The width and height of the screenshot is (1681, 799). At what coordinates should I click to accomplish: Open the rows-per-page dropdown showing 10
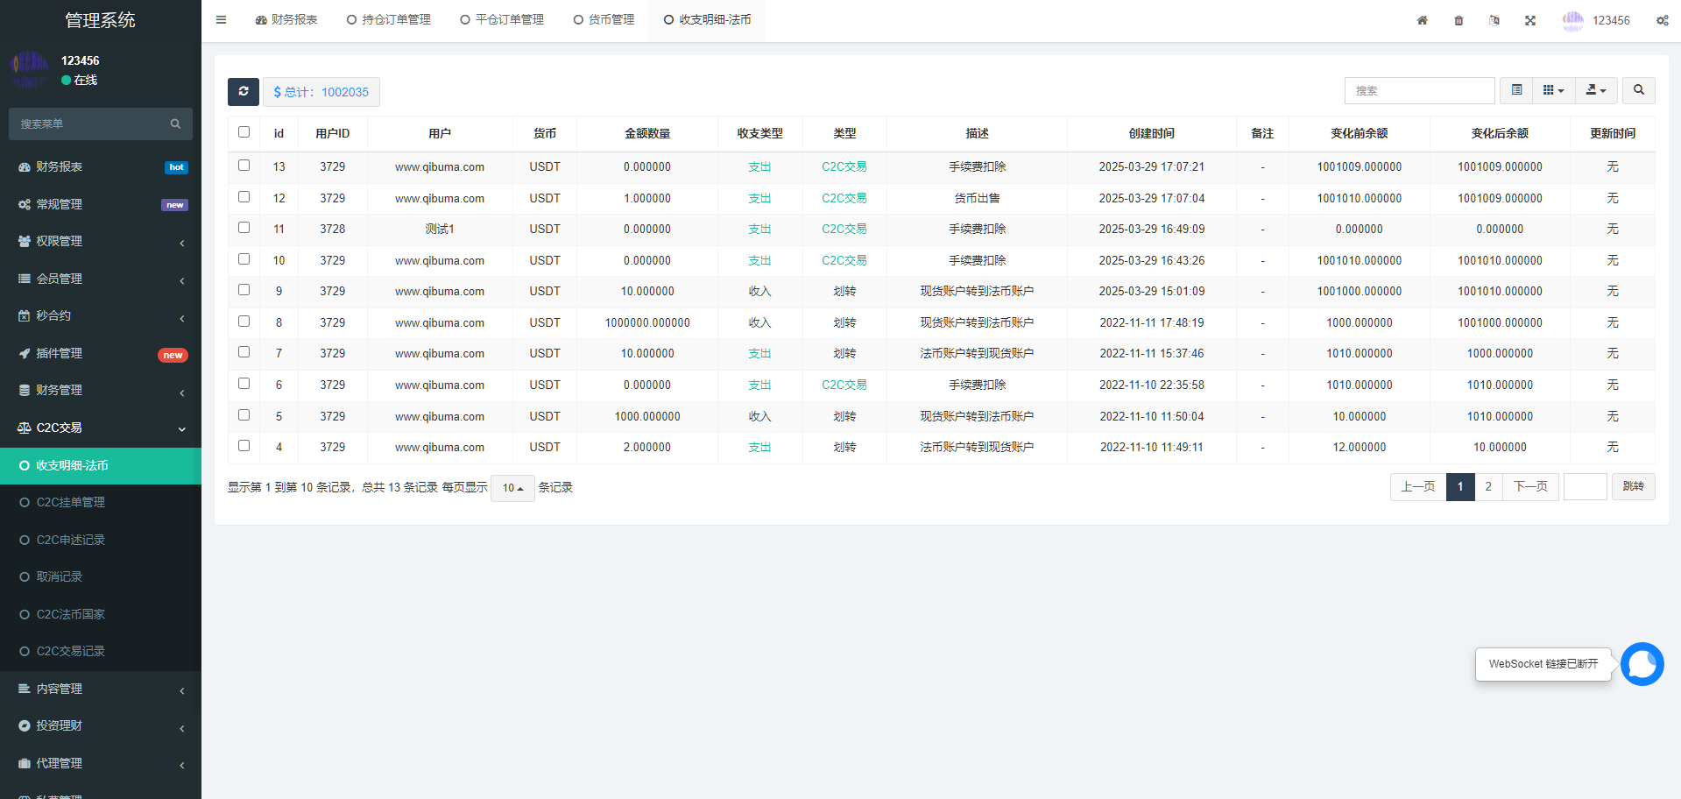point(512,488)
